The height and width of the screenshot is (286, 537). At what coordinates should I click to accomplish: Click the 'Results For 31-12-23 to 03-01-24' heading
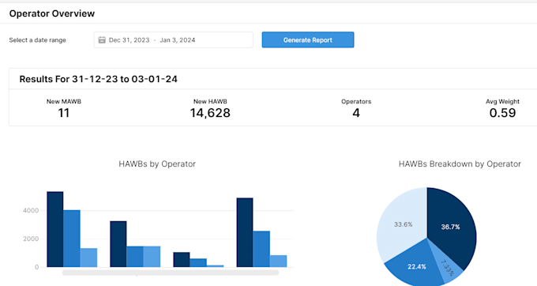point(98,79)
